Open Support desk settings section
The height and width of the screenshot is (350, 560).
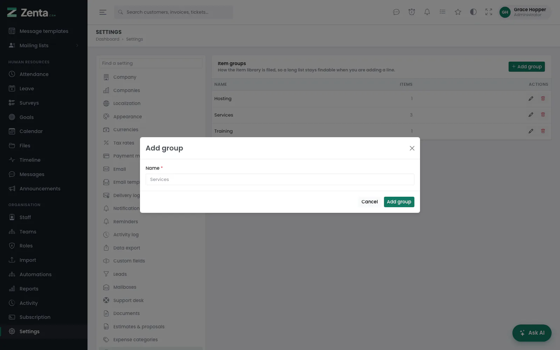pos(151,300)
